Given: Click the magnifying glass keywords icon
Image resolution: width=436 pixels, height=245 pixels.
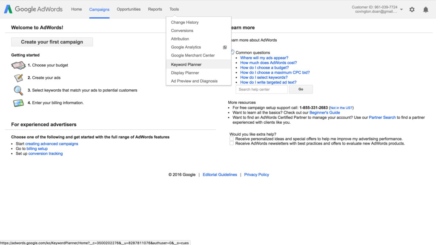Looking at the screenshot, I should click(18, 90).
